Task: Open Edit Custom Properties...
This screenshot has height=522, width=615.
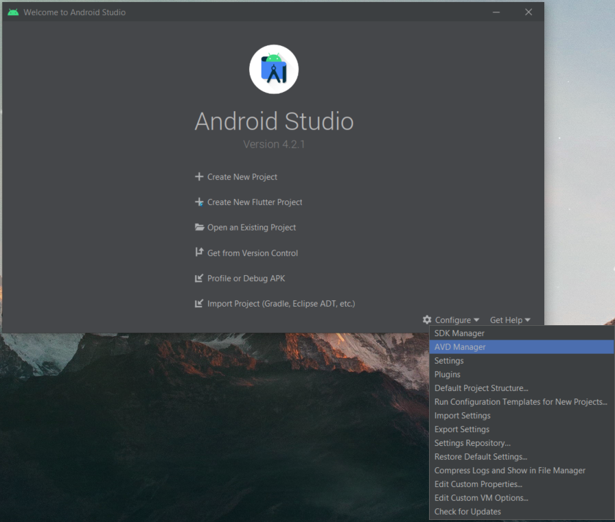Action: pos(522,484)
